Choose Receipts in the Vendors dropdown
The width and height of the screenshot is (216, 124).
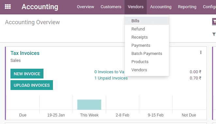147,37
